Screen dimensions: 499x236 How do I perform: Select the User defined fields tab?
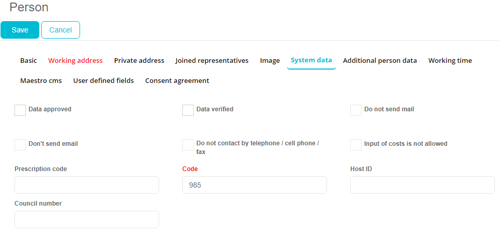[103, 80]
